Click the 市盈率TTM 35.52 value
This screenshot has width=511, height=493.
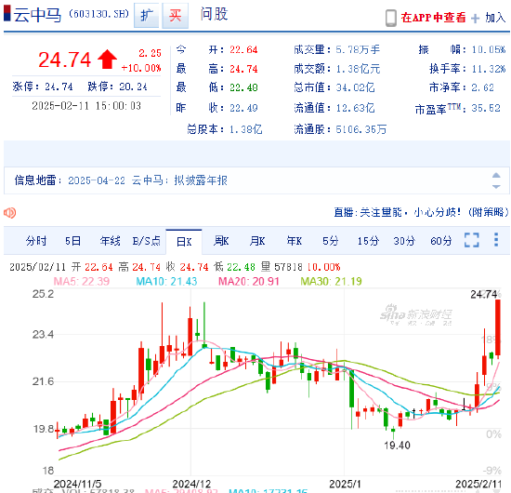(486, 108)
